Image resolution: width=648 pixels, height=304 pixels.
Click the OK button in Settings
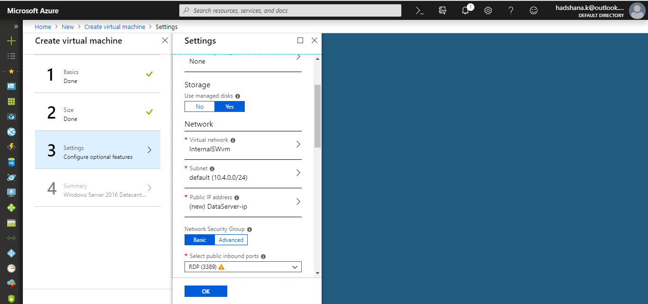(206, 291)
